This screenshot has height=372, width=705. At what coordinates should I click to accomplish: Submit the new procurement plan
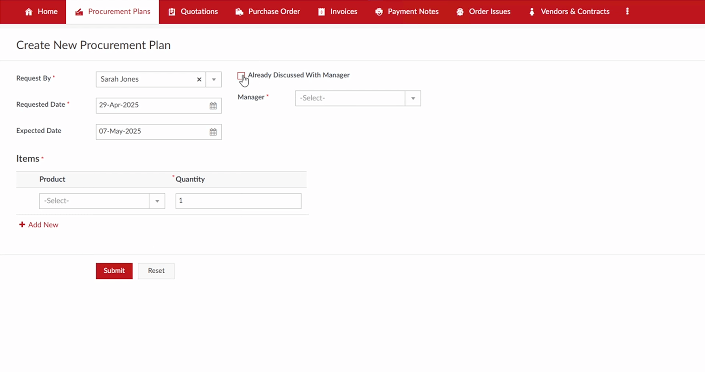[114, 271]
